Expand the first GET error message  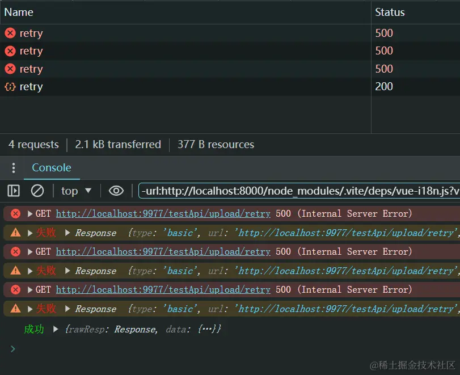[29, 214]
